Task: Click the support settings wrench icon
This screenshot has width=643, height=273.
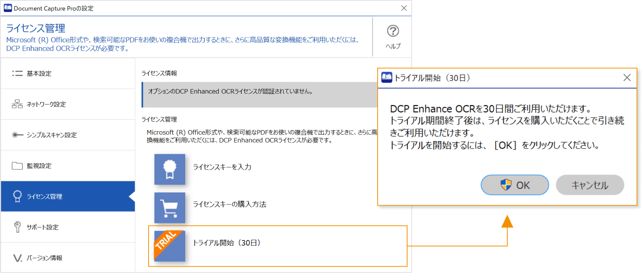Action: click(x=17, y=227)
